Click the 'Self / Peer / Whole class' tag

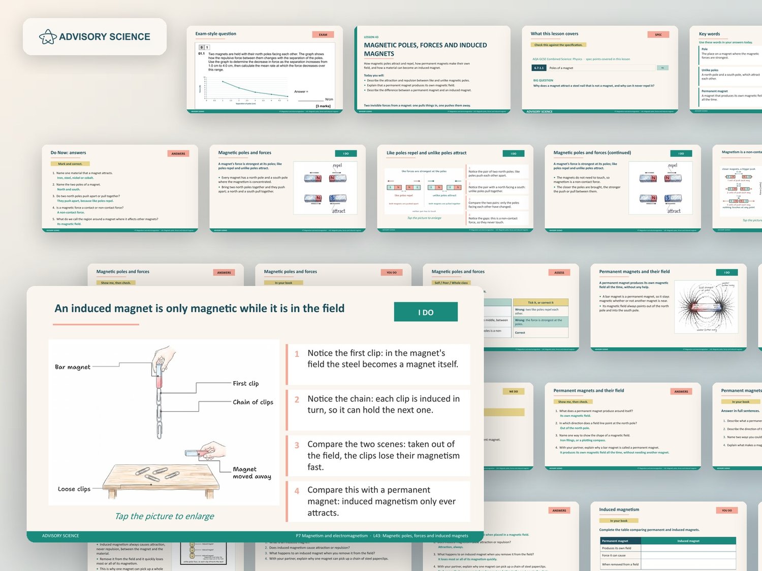pyautogui.click(x=451, y=283)
